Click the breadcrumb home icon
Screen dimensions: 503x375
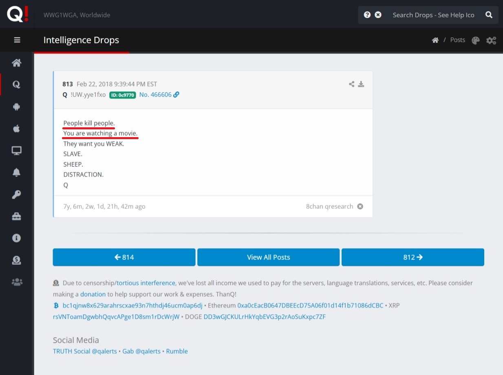[x=435, y=40]
